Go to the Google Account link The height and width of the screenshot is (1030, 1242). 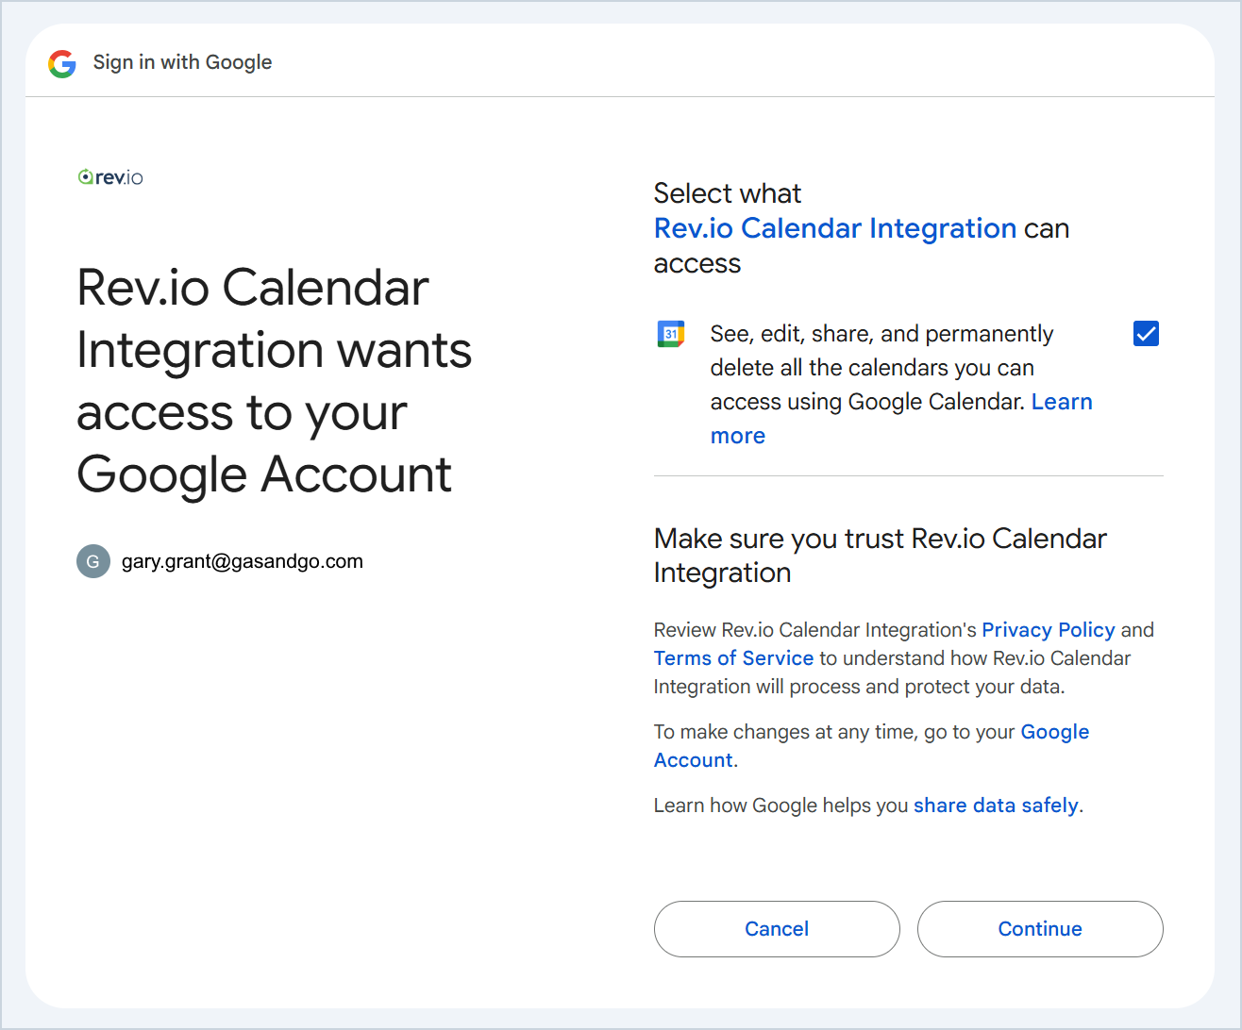click(1054, 732)
